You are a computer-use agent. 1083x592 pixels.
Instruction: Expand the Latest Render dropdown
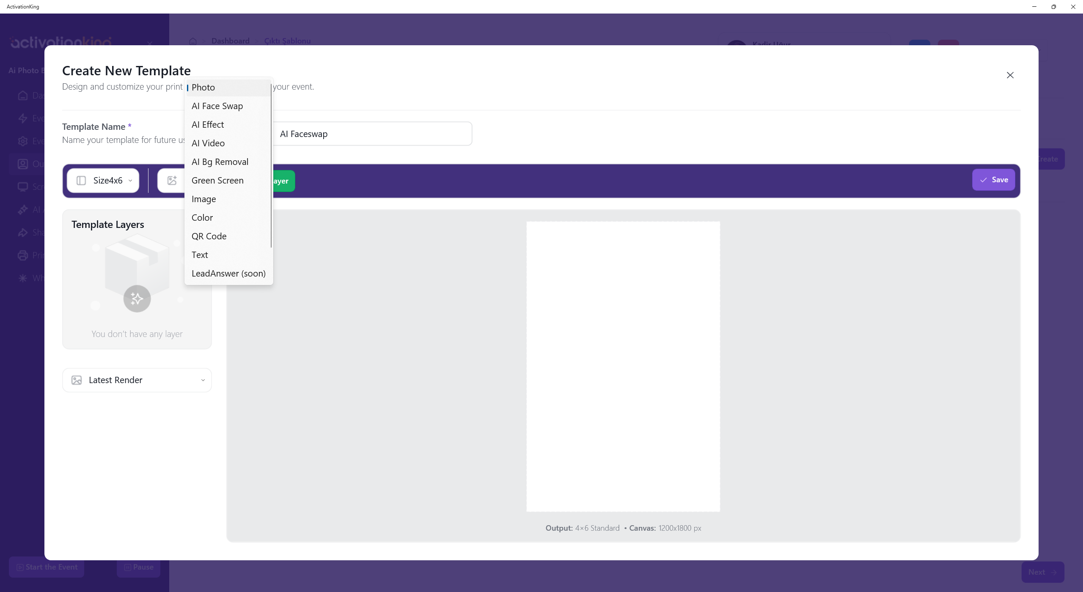point(137,380)
